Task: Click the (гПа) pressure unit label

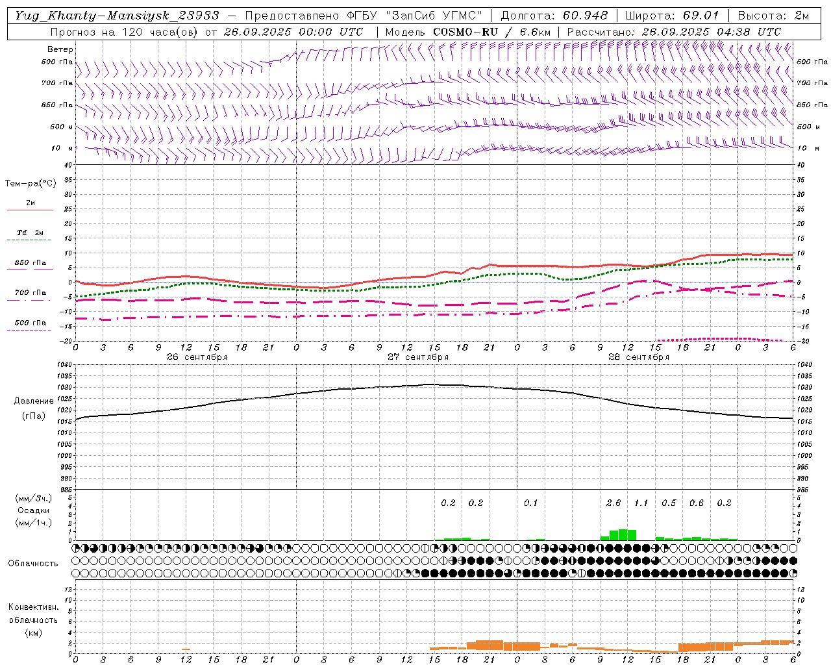Action: 34,416
